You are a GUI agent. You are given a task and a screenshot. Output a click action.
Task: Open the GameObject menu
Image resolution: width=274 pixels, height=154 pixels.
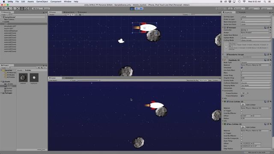click(x=42, y=2)
